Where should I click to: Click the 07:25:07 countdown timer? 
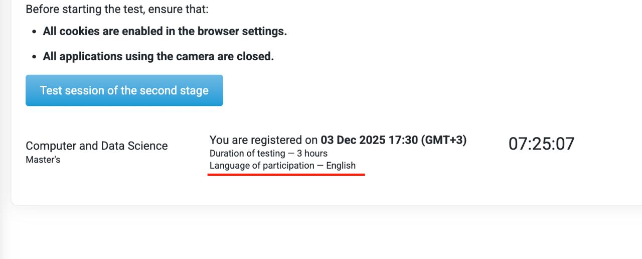pos(541,144)
